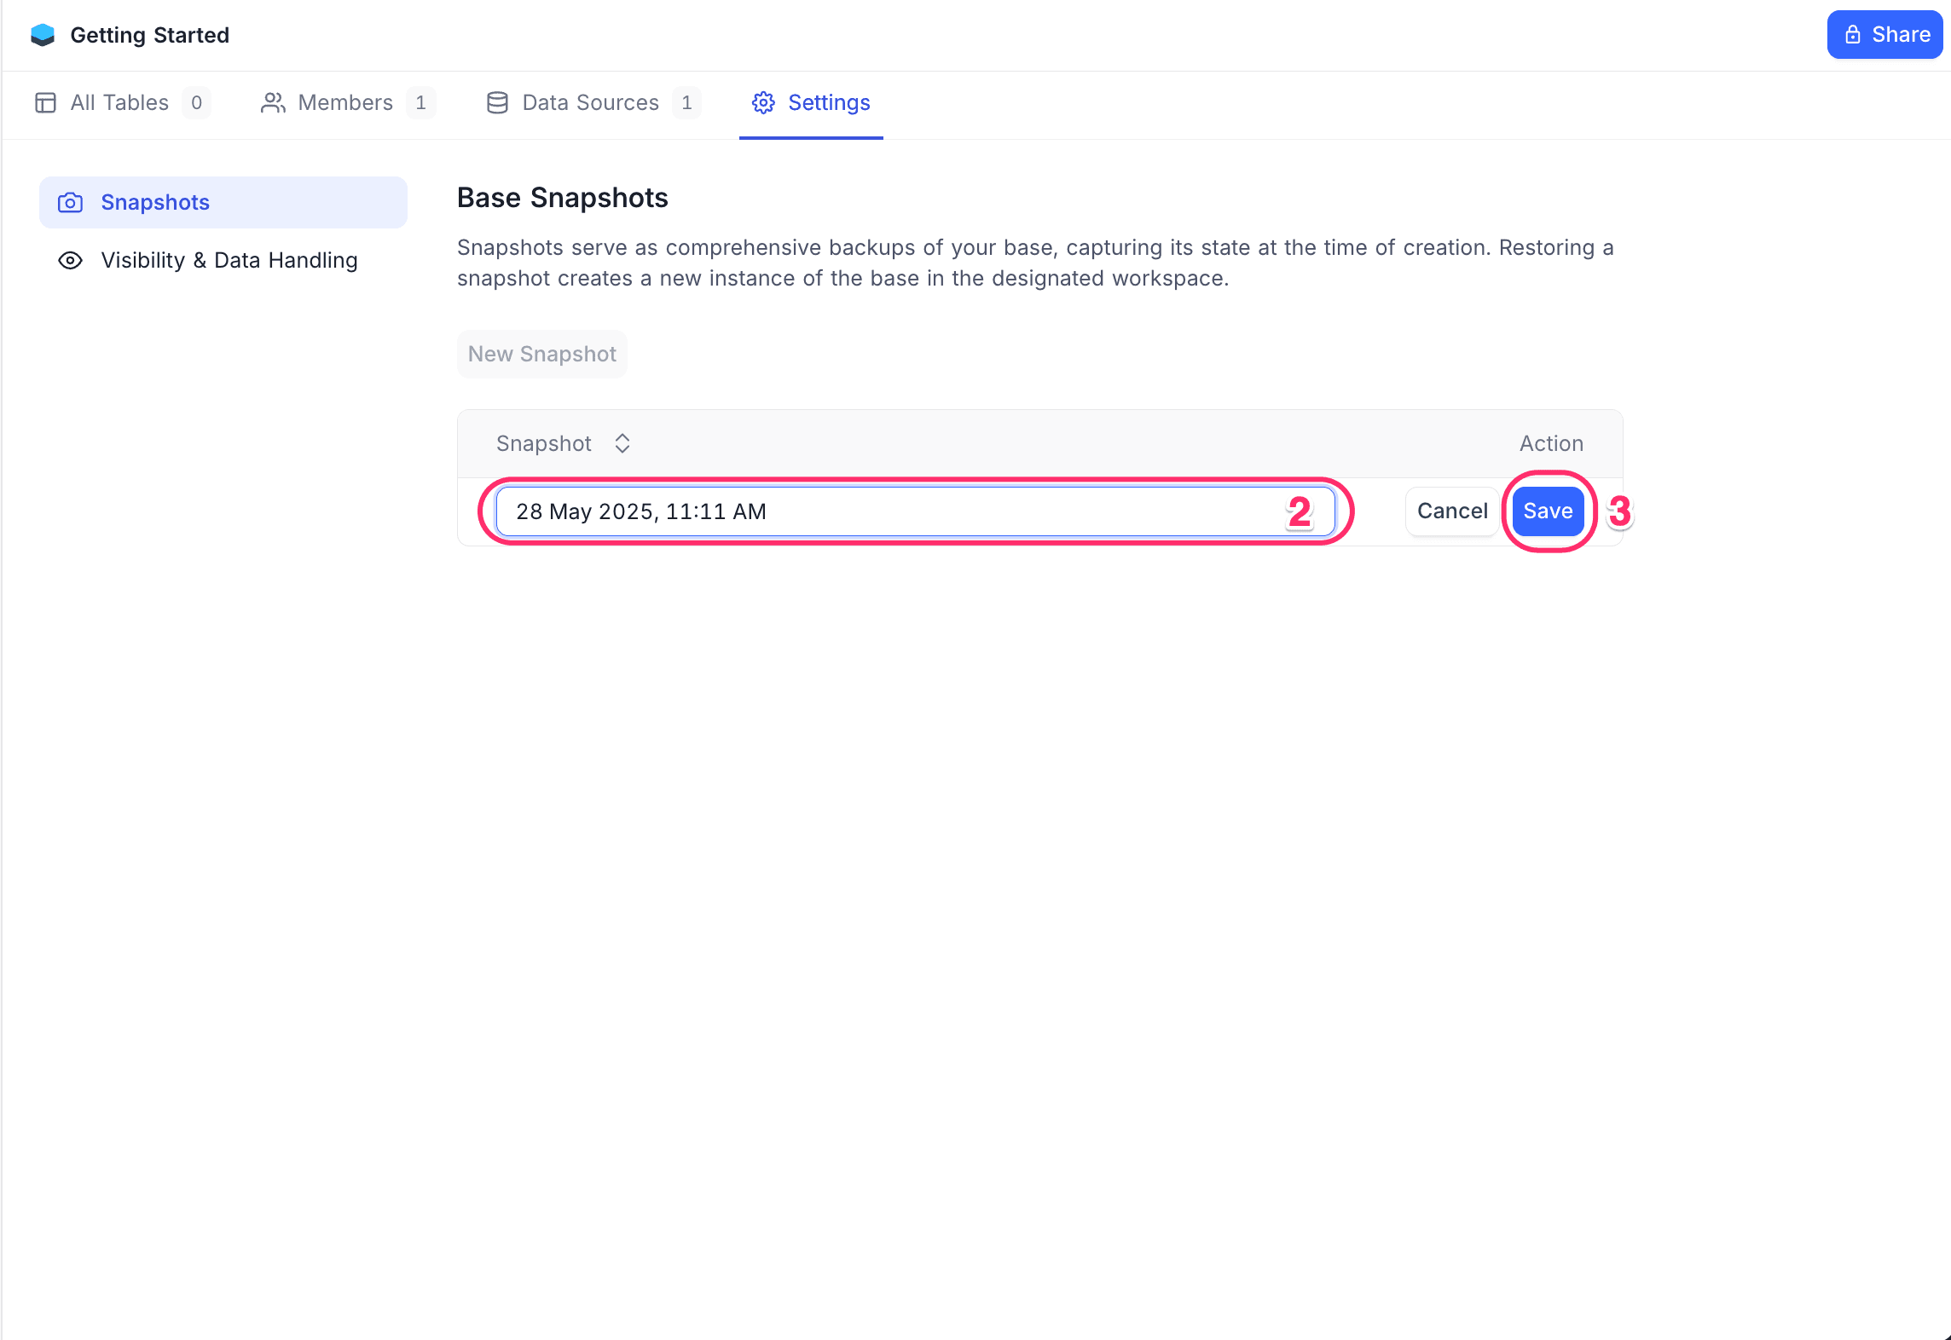Click the Data Sources database icon
1951x1340 pixels.
[x=497, y=103]
